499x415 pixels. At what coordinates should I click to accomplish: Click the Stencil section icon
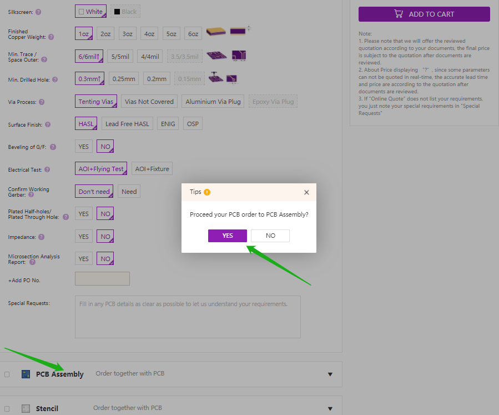26,408
